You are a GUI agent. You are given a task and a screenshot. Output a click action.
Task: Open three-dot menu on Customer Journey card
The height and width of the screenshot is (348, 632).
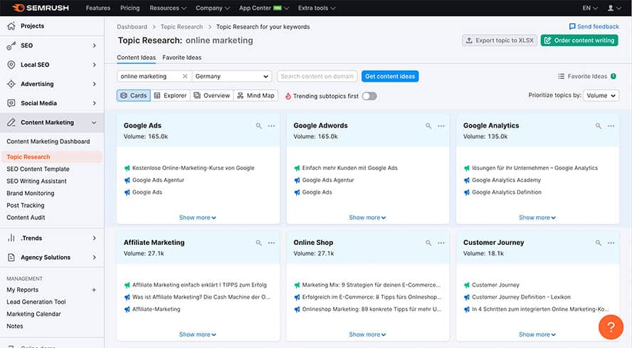point(611,243)
